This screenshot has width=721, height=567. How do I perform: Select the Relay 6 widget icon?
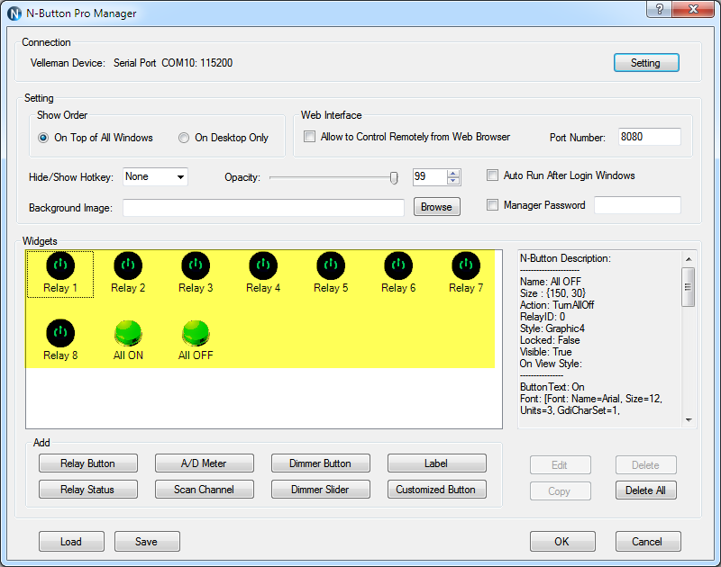point(398,265)
